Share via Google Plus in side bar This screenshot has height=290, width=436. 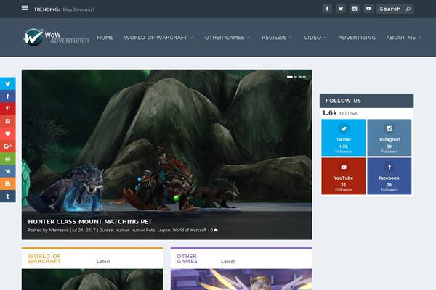pos(8,146)
